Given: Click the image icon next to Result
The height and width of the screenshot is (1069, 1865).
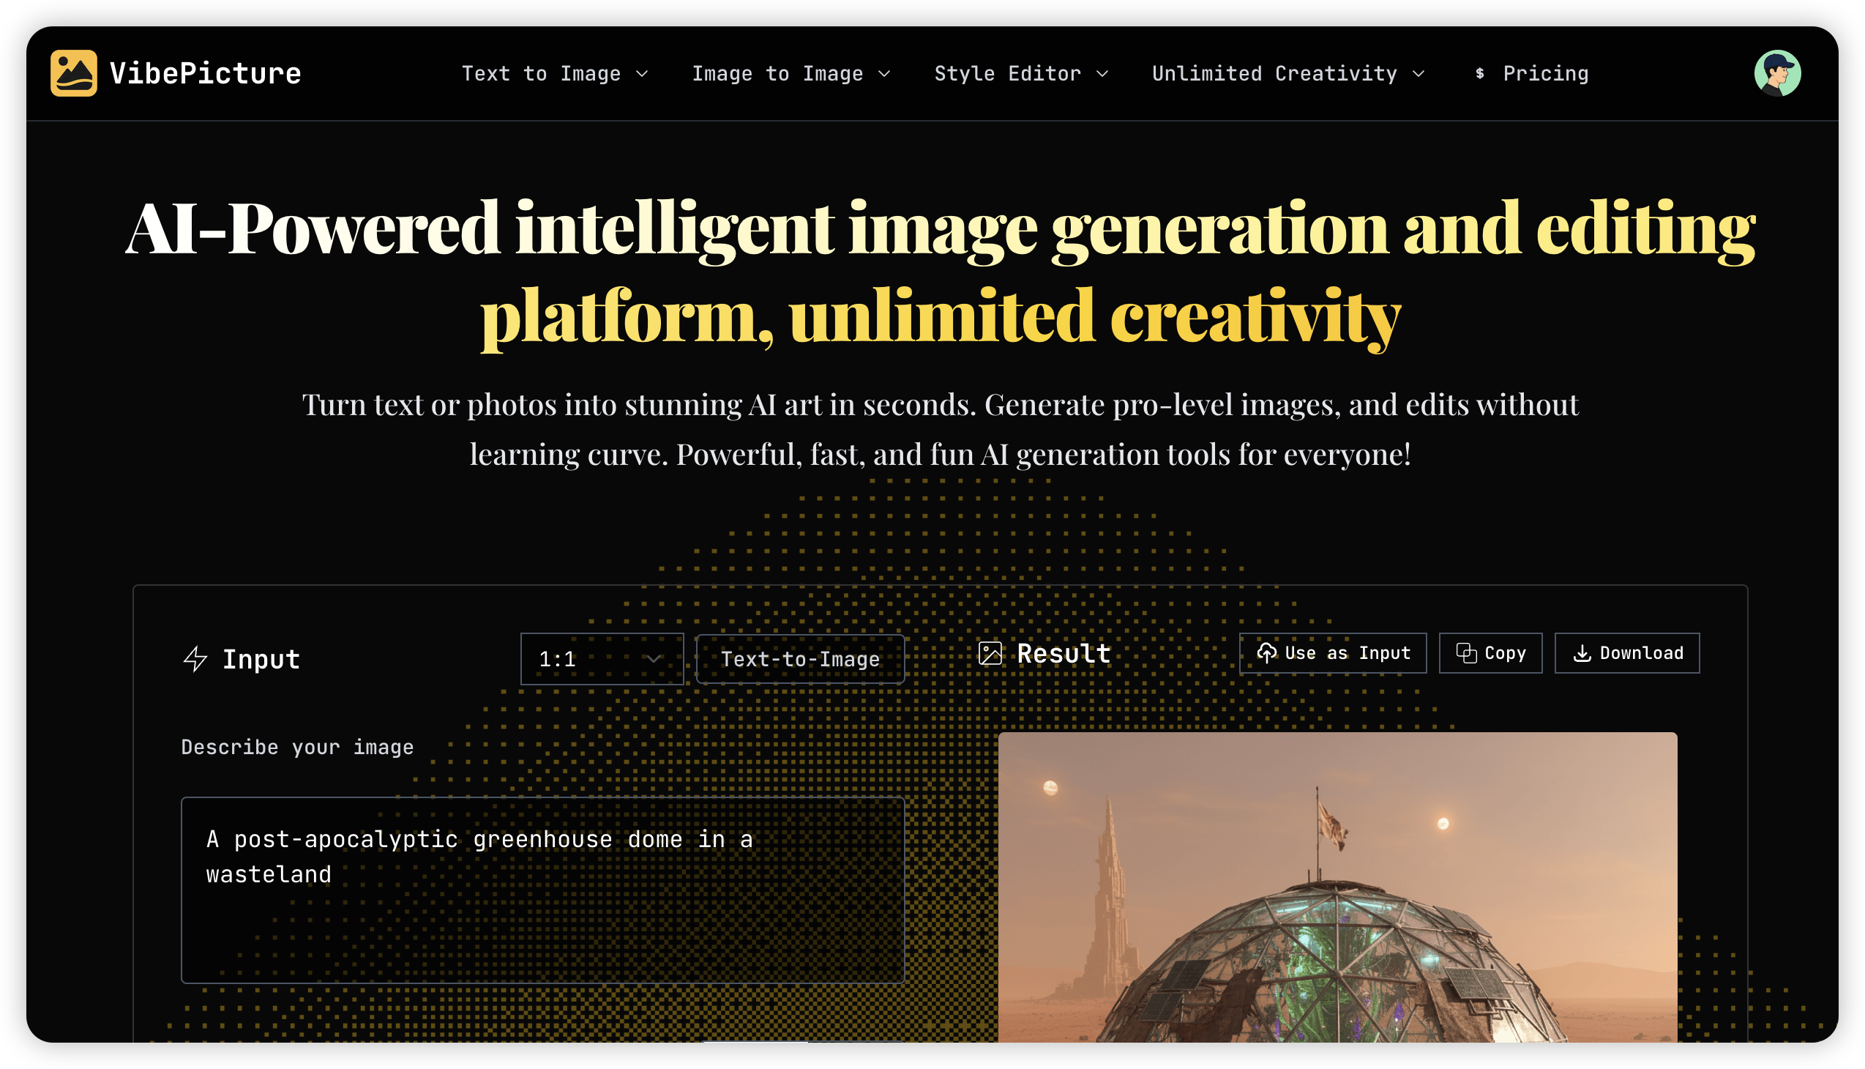Looking at the screenshot, I should 991,652.
